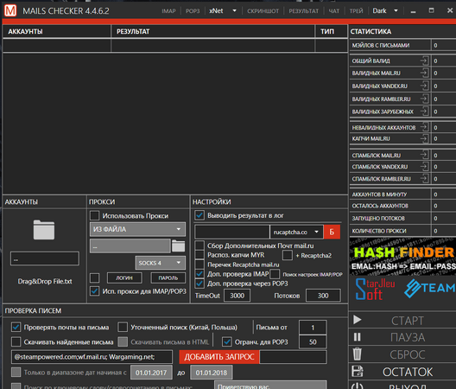Image resolution: width=456 pixels, height=389 pixels.
Task: Click the @steampowered.com search query field
Action: [x=92, y=357]
